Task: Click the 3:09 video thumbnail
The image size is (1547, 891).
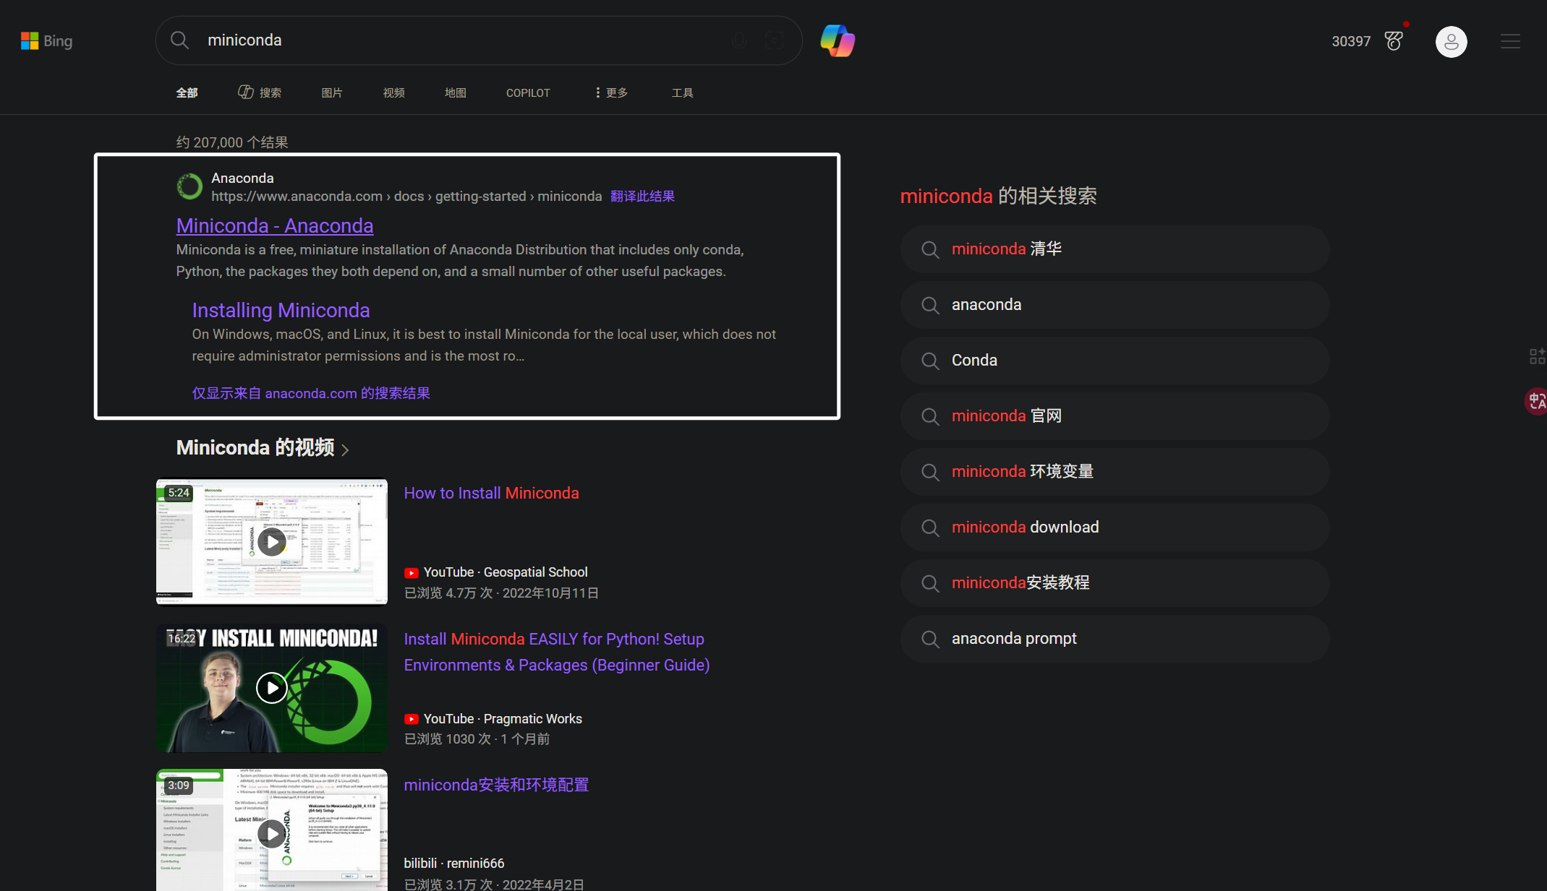Action: coord(271,830)
